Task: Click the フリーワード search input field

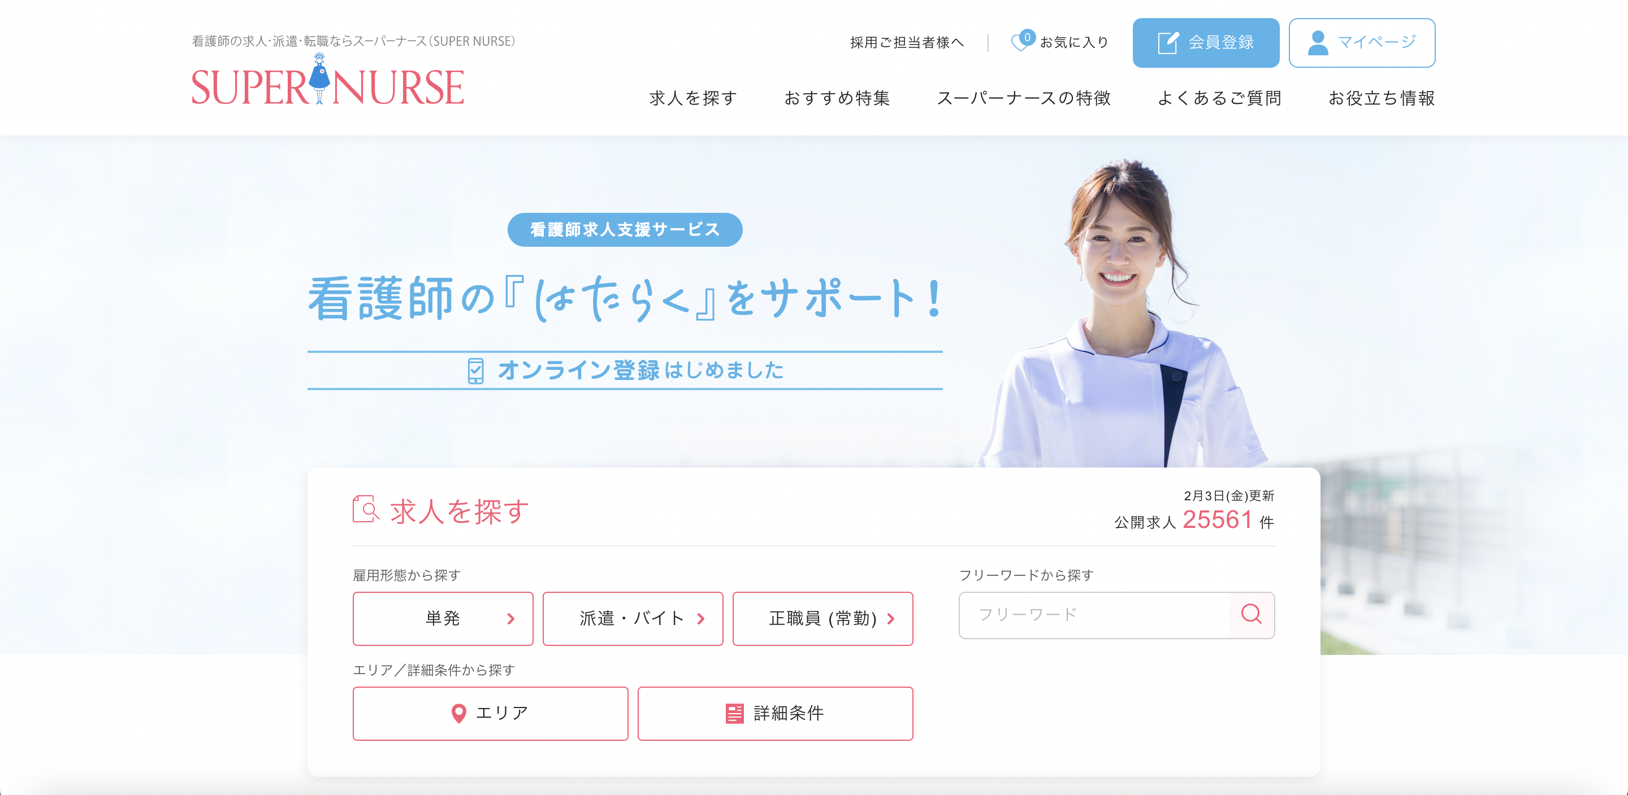Action: pos(1094,614)
